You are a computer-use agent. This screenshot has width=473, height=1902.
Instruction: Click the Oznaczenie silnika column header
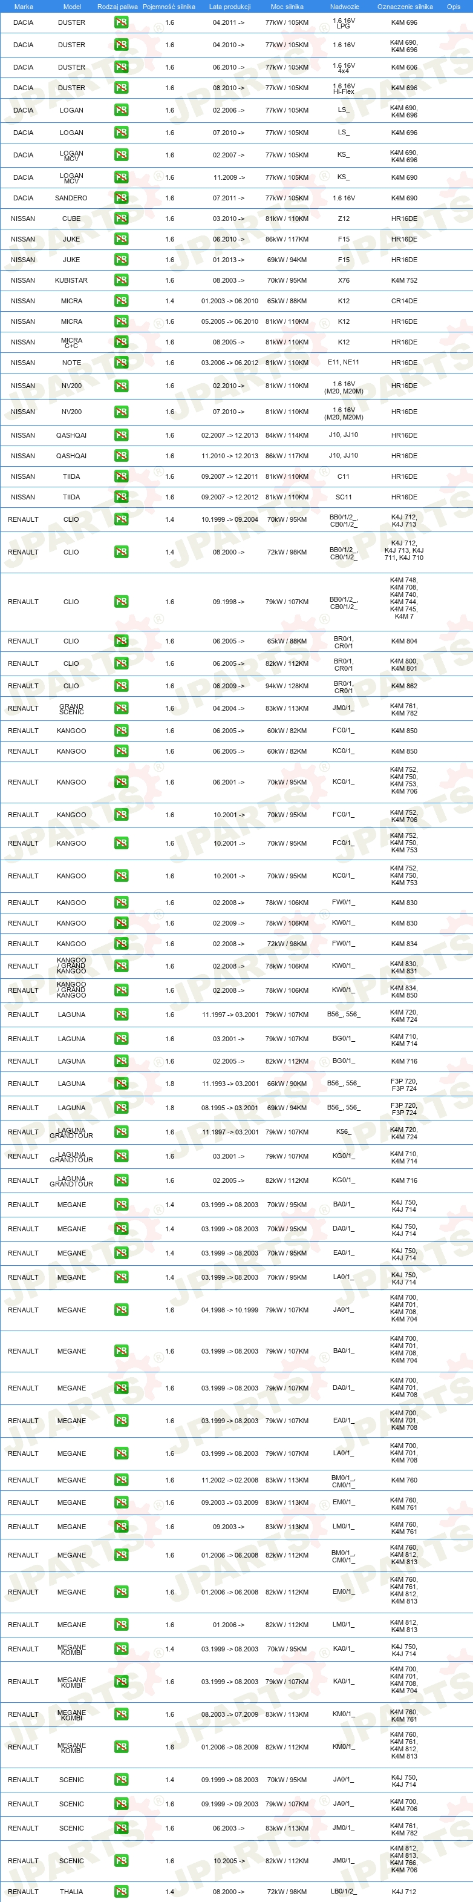[405, 7]
